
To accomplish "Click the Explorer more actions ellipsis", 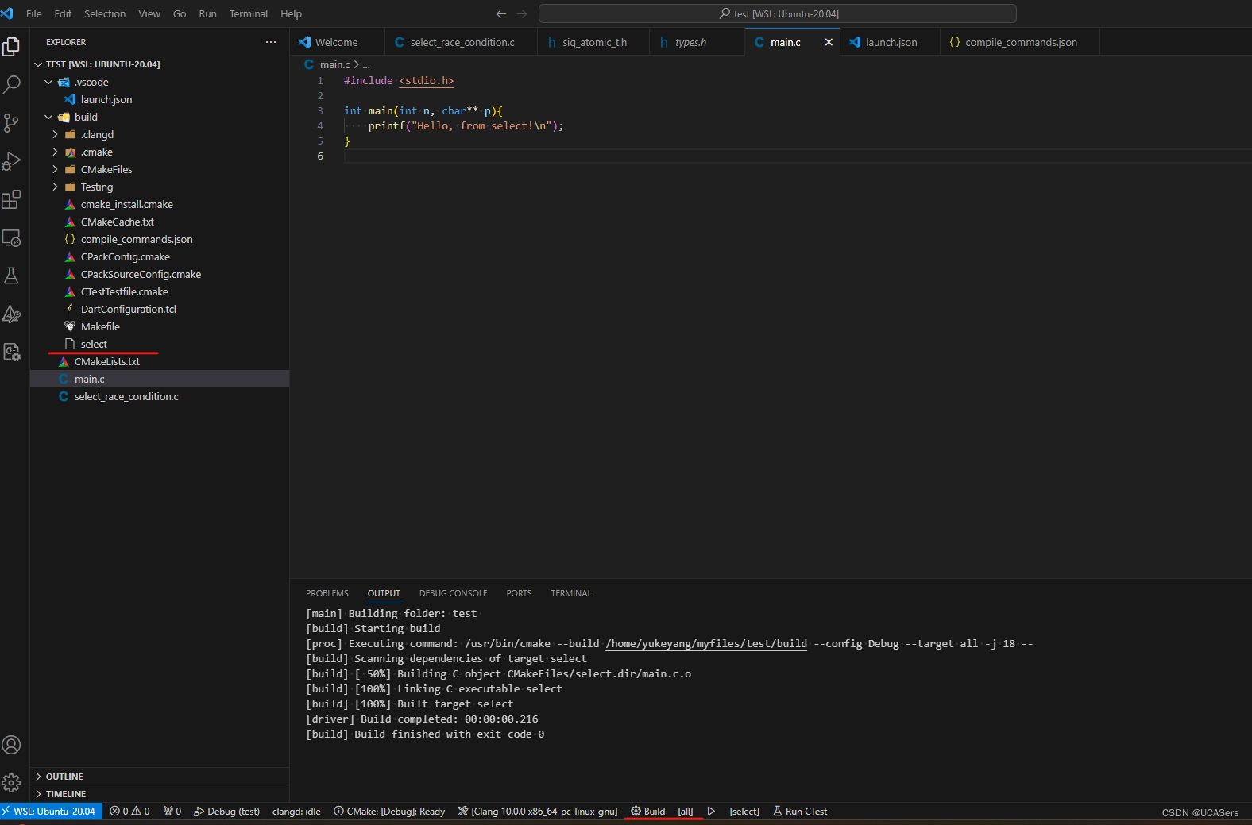I will point(271,42).
